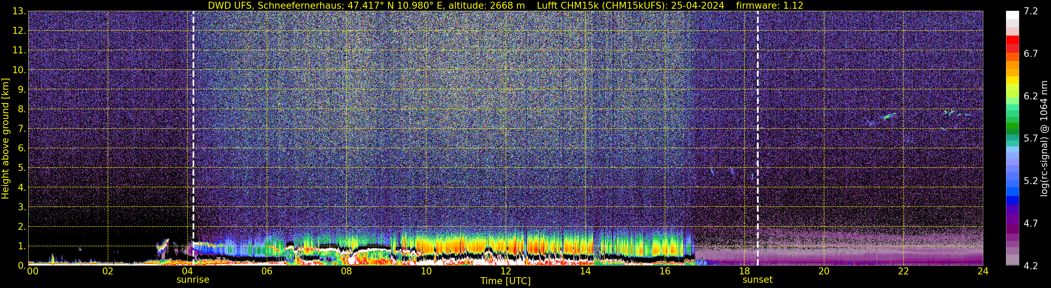Click the orange aerosol layer around 12 UTC
The width and height of the screenshot is (1051, 288).
tap(505, 246)
